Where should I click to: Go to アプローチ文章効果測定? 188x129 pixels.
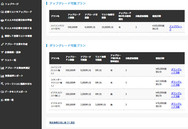click(x=18, y=68)
